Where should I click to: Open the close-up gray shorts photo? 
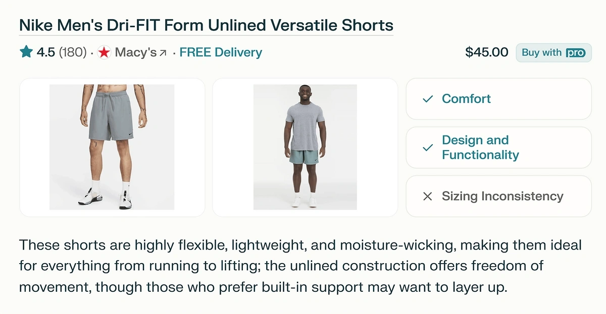pos(112,147)
